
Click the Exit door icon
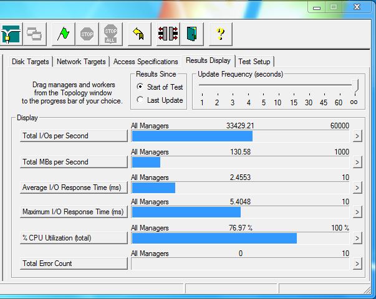click(192, 34)
